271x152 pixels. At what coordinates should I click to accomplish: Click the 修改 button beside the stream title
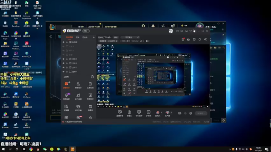tap(116, 37)
